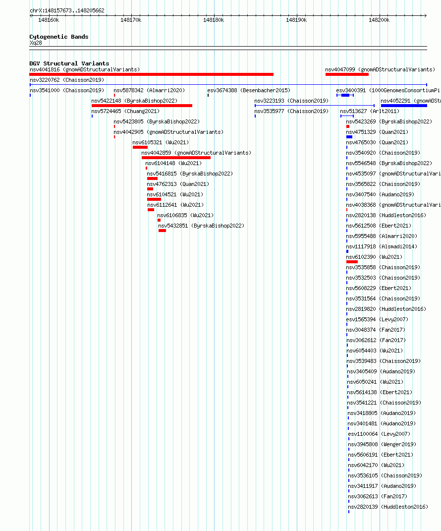Image resolution: width=441 pixels, height=531 pixels.
Task: Open nsv5423805 (ByrskaBishop2022) label
Action: tap(157, 121)
